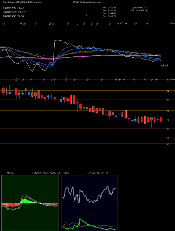
Task: Select the 'DOW PT: 74.95' legend label
Action: point(14,16)
